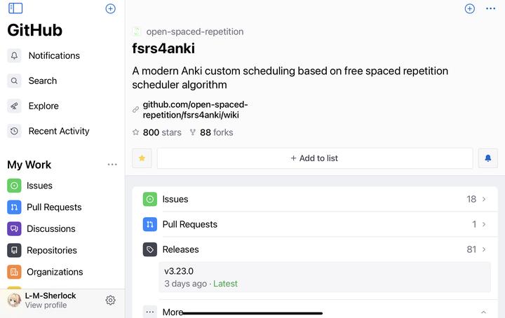Image resolution: width=505 pixels, height=318 pixels.
Task: Click the Explore telescope icon
Action: pos(14,106)
